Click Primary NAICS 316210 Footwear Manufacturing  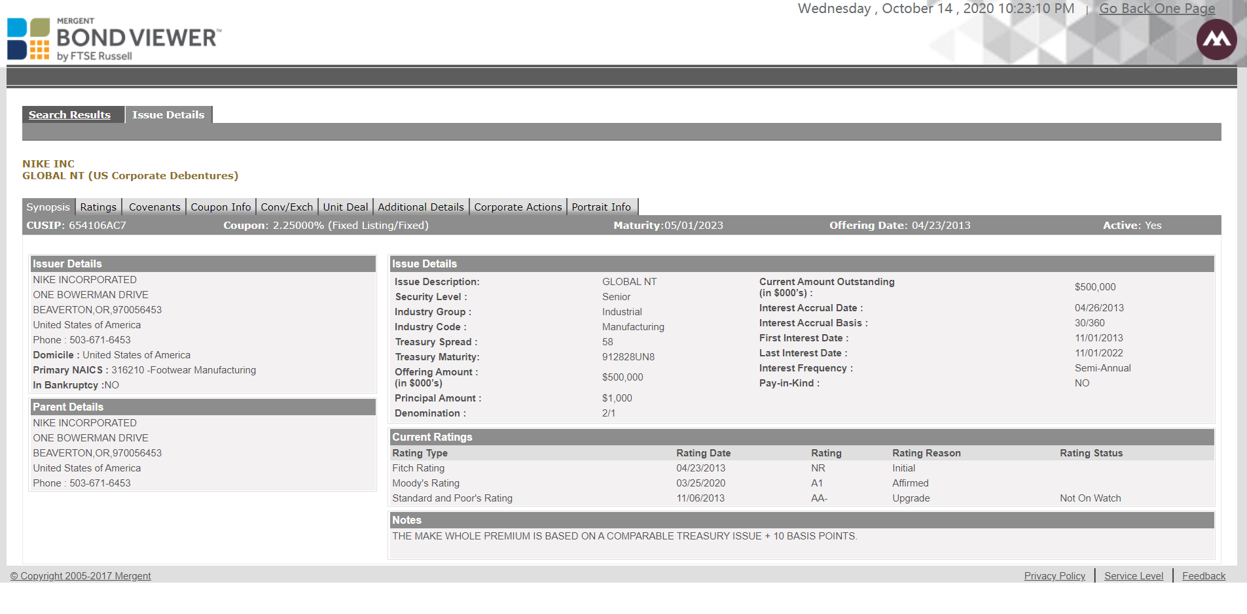pyautogui.click(x=145, y=370)
